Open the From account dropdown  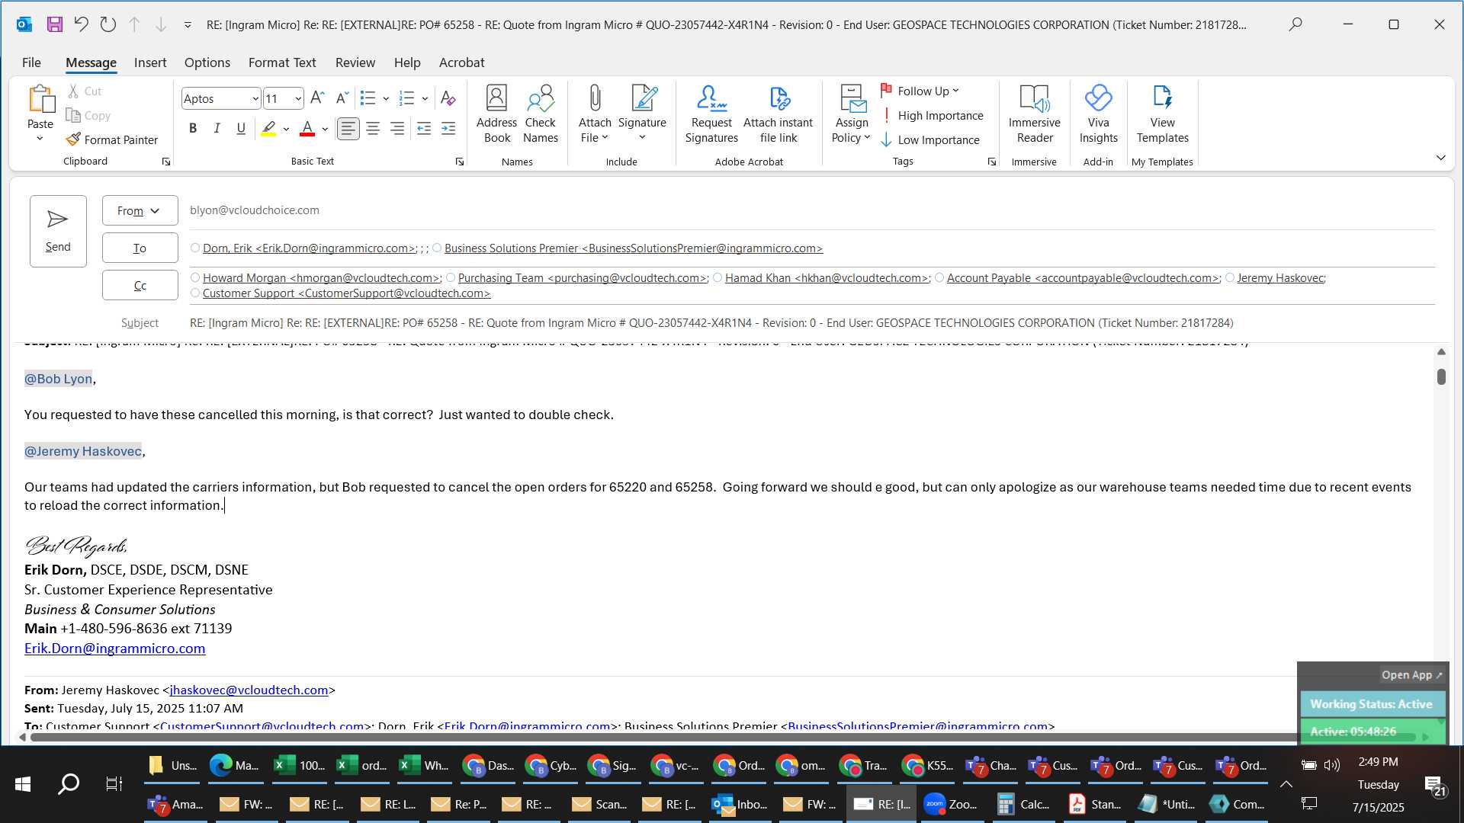pos(140,210)
